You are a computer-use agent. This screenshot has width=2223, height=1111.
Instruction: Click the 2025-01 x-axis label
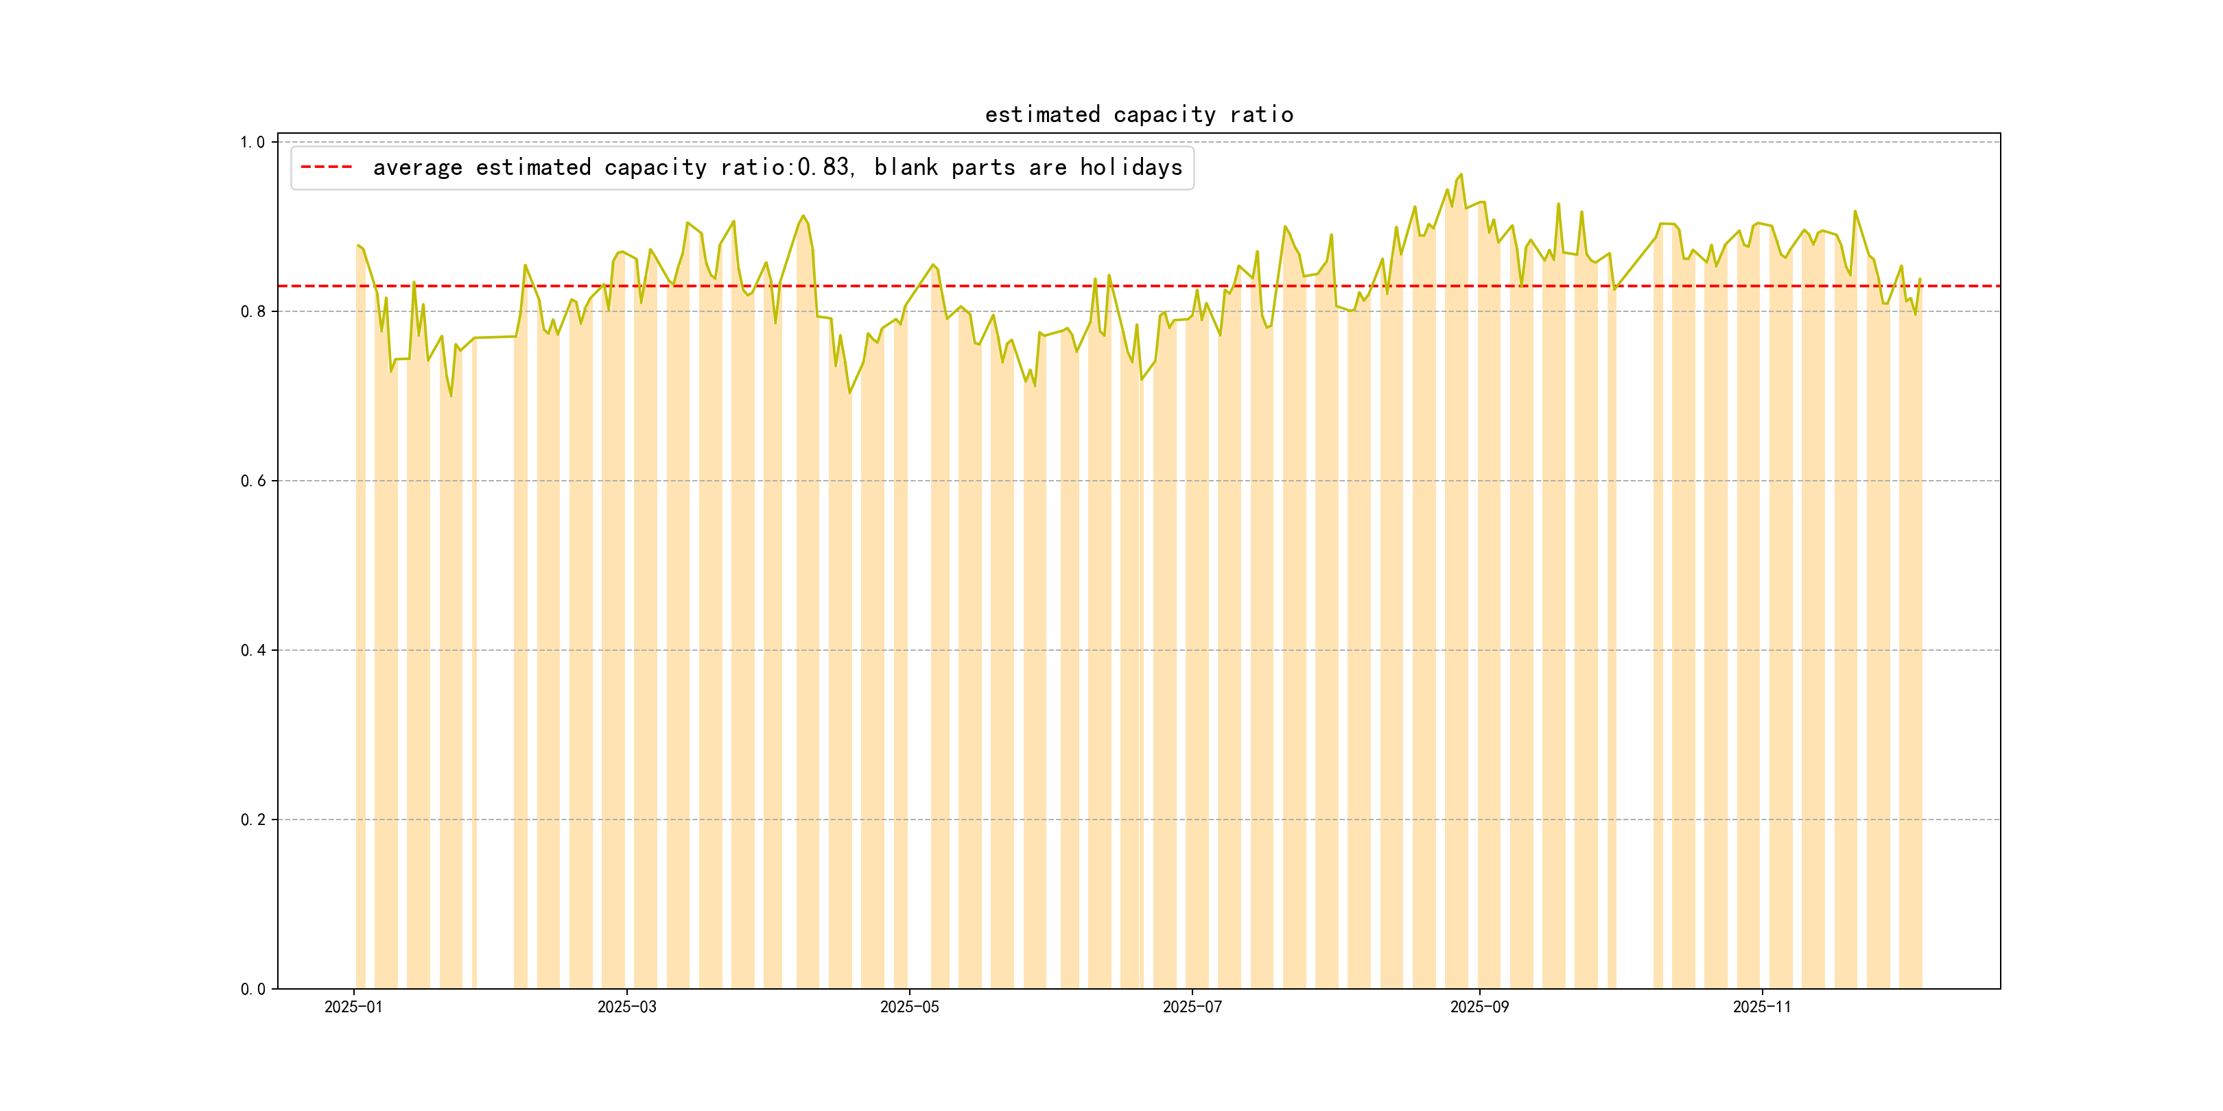coord(353,1007)
